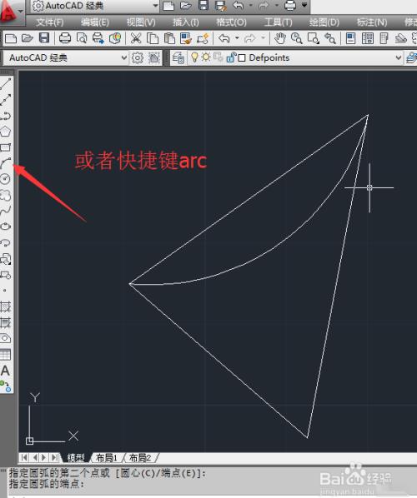Open quick access undo dropdown arrow
The width and height of the screenshot is (417, 498).
tap(251, 5)
